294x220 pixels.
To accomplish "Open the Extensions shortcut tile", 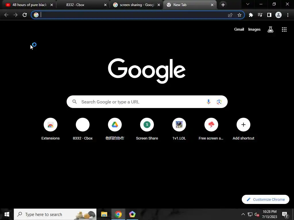I will click(x=51, y=129).
